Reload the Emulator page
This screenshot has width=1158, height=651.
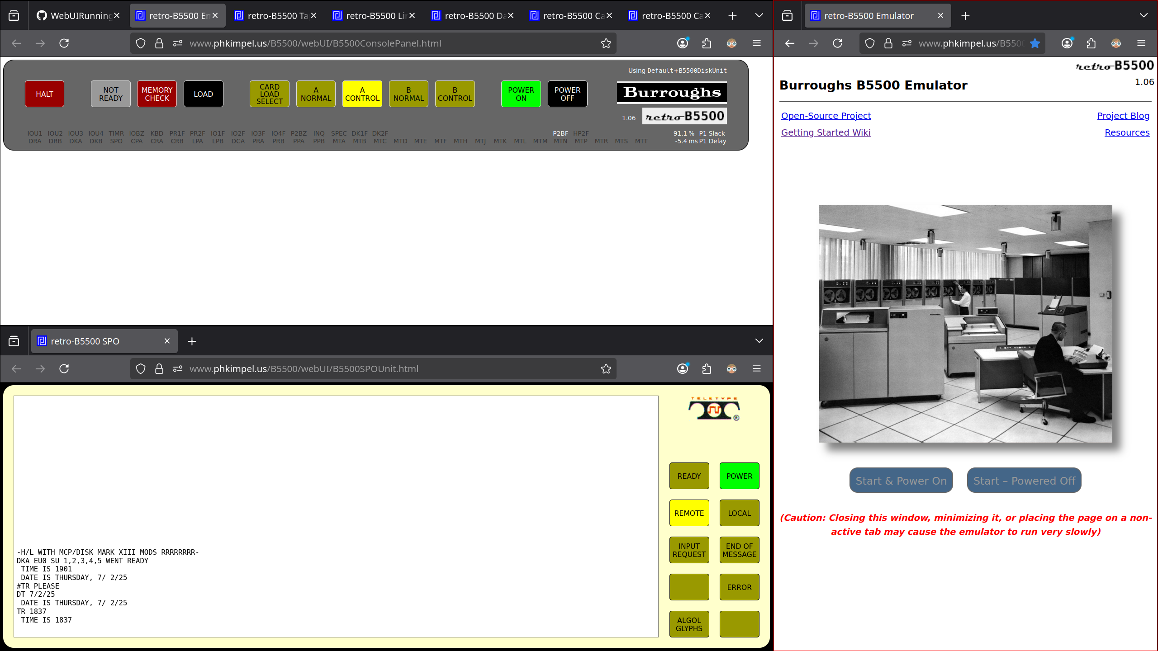tap(838, 43)
